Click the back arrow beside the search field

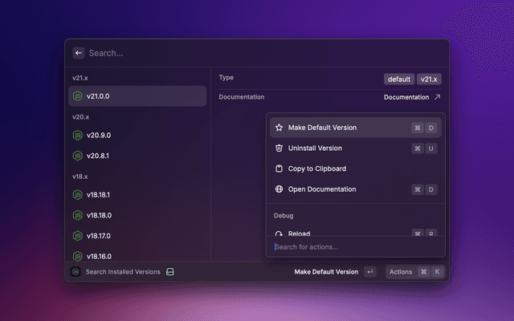[79, 53]
